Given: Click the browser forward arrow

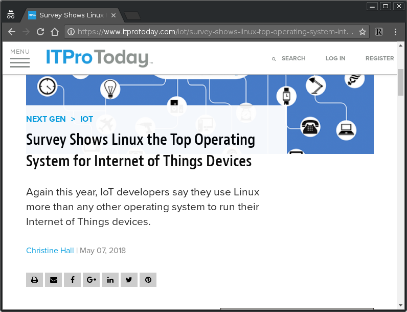Looking at the screenshot, I should point(26,32).
